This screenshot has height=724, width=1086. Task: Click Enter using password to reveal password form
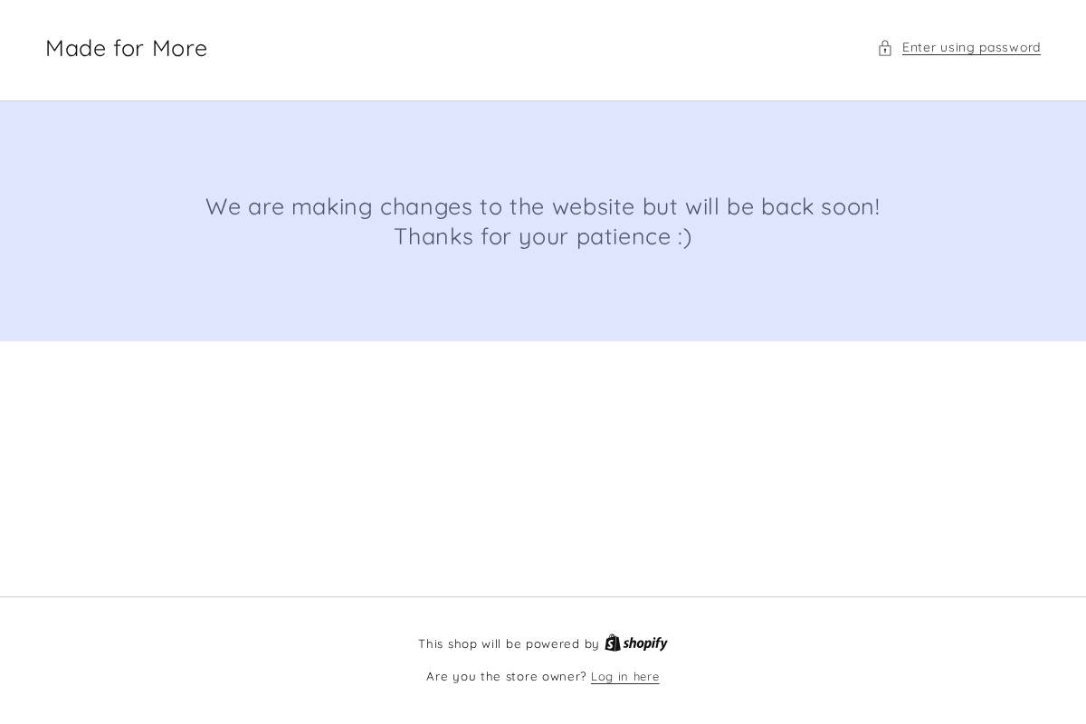click(x=971, y=47)
